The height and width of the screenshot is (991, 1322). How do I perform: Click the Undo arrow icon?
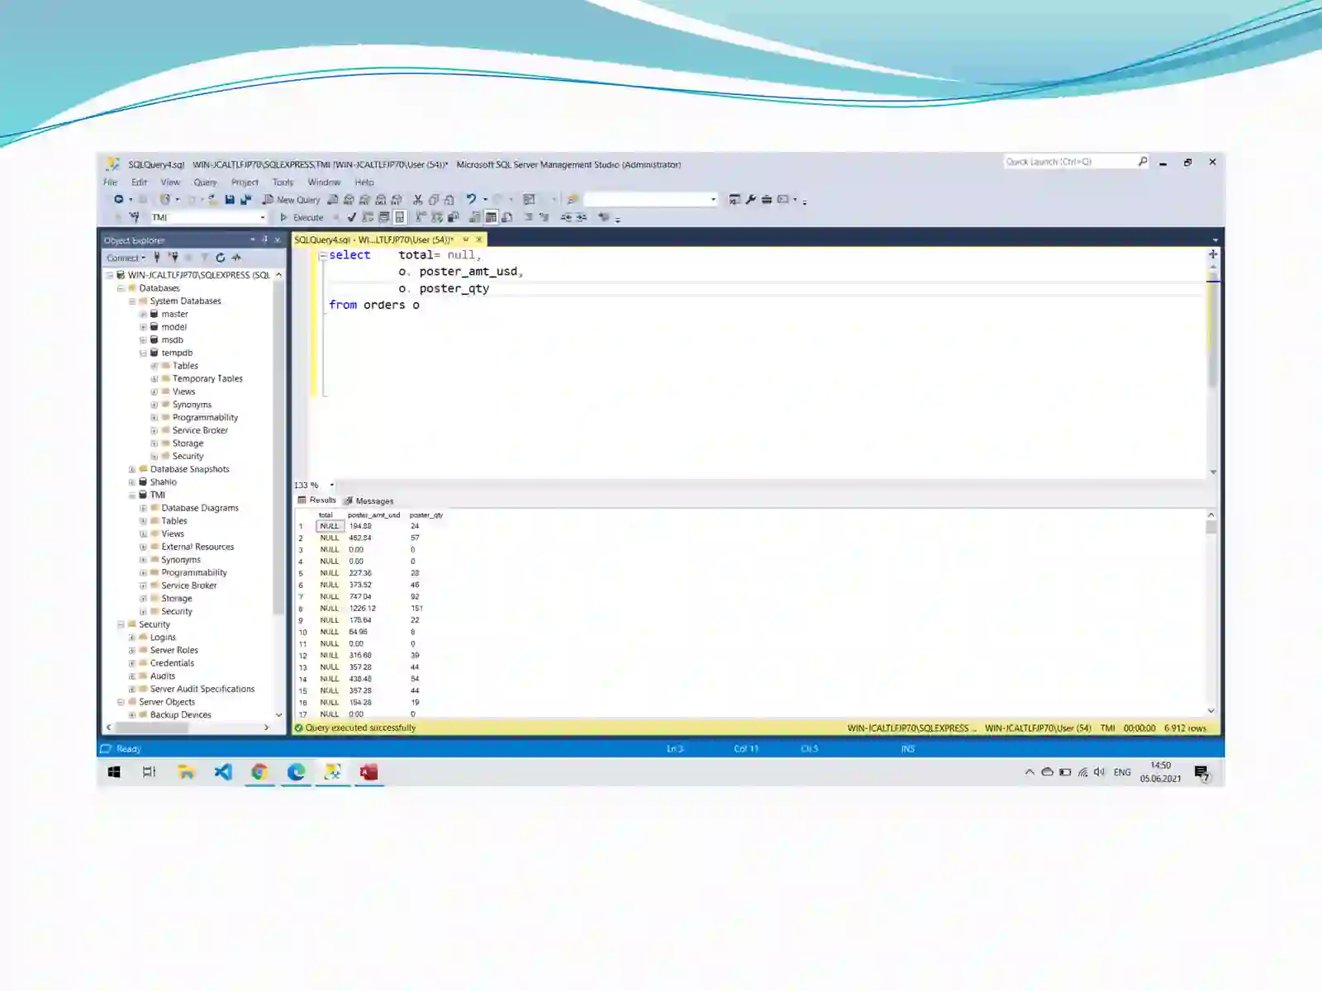coord(471,199)
